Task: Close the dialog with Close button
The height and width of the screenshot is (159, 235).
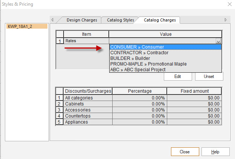Action: 185,152
